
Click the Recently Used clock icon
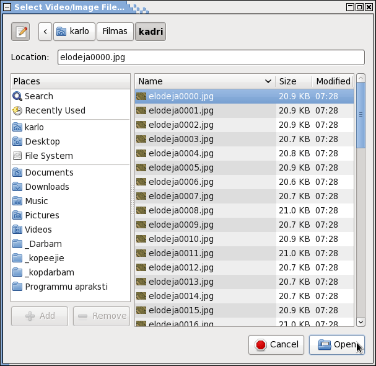pos(17,110)
